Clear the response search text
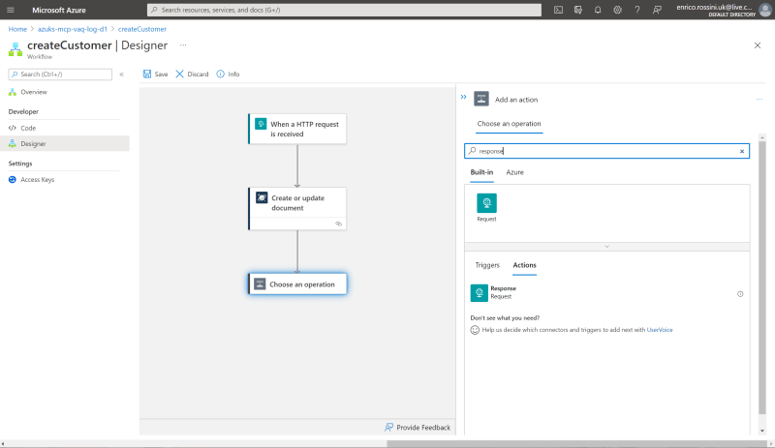The image size is (775, 448). (x=742, y=151)
